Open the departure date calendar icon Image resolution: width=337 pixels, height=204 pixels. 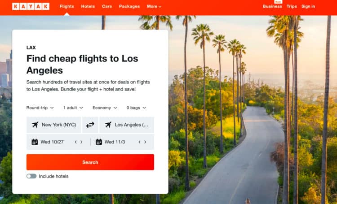pyautogui.click(x=35, y=142)
